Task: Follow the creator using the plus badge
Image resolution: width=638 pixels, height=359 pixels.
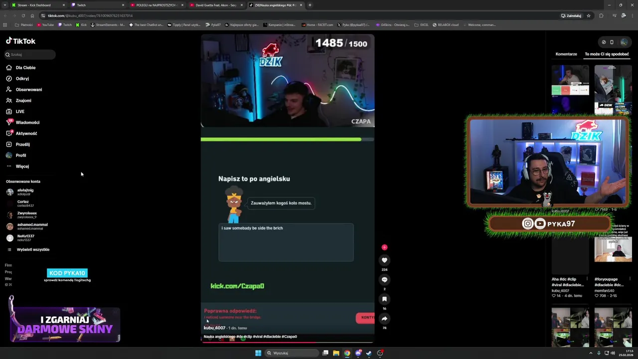Action: click(384, 247)
